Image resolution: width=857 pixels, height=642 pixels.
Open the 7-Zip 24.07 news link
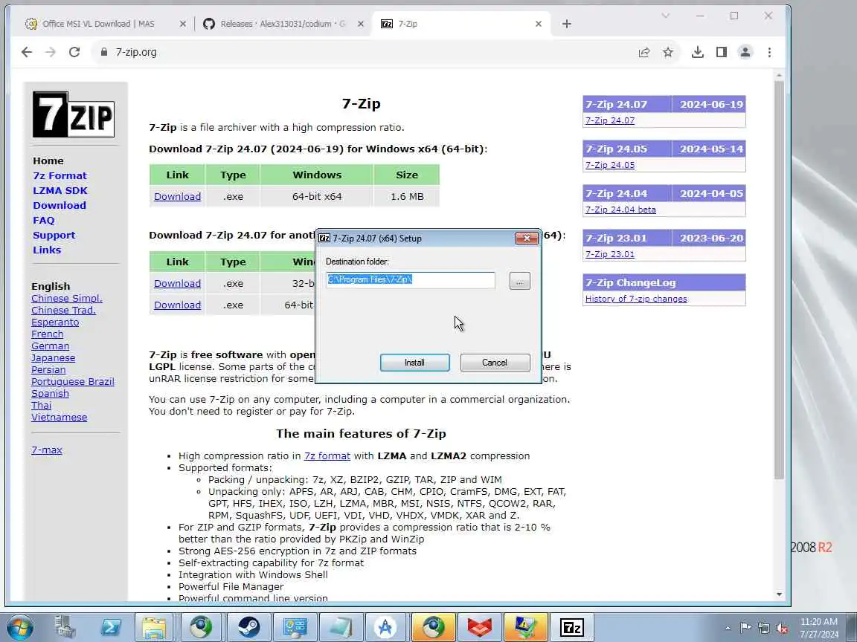tap(610, 120)
